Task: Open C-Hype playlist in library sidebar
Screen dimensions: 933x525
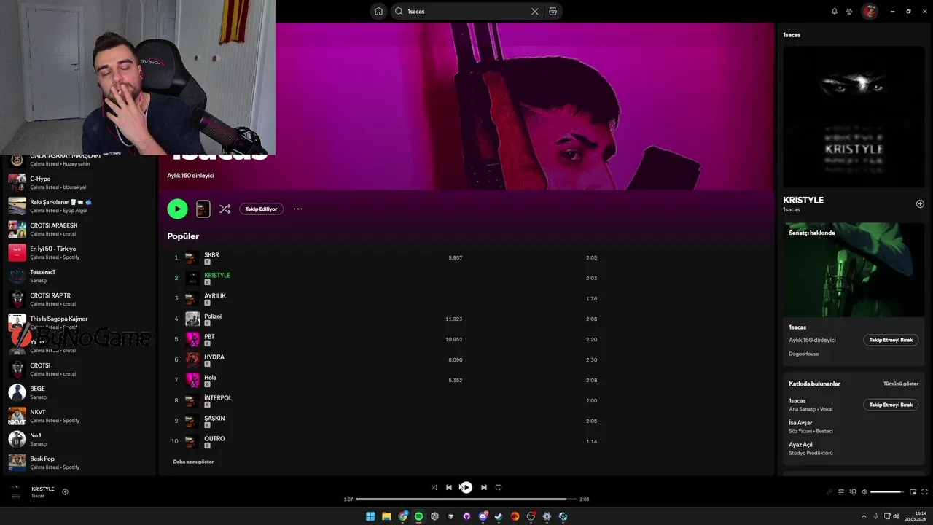Action: coord(79,182)
